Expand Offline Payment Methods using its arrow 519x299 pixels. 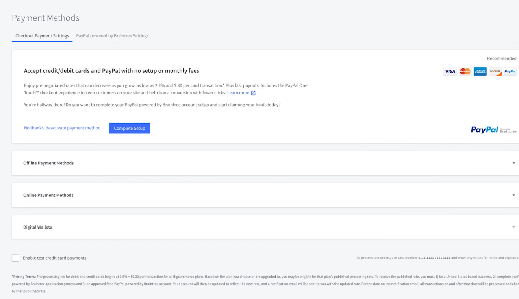tap(513, 163)
